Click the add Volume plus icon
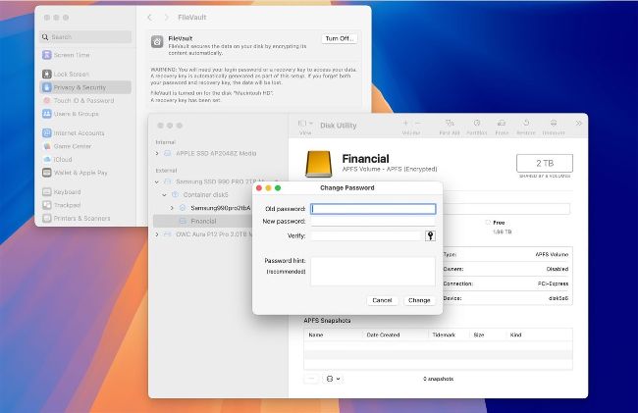This screenshot has height=413, width=638. click(x=406, y=123)
